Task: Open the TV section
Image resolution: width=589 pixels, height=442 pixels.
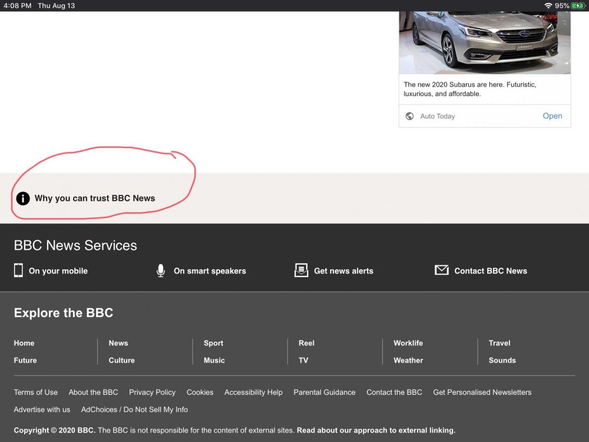Action: [x=303, y=361]
